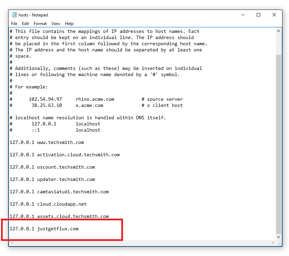Click the horizontal scrollbar right arrow
Image resolution: width=289 pixels, height=256 pixels.
(x=273, y=243)
